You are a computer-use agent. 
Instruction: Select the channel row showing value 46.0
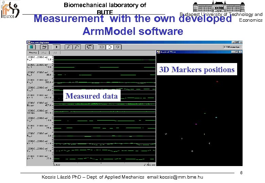(39, 75)
